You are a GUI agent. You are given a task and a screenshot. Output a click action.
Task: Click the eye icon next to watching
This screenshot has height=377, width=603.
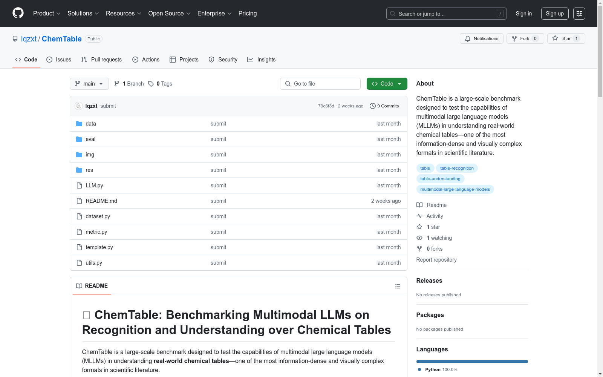[x=419, y=238]
